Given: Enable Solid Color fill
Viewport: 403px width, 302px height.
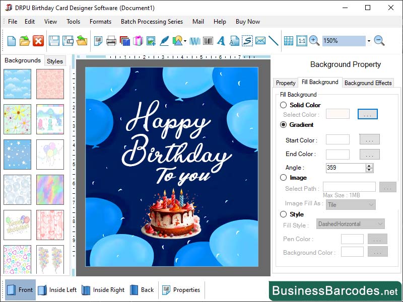Looking at the screenshot, I should (x=283, y=105).
